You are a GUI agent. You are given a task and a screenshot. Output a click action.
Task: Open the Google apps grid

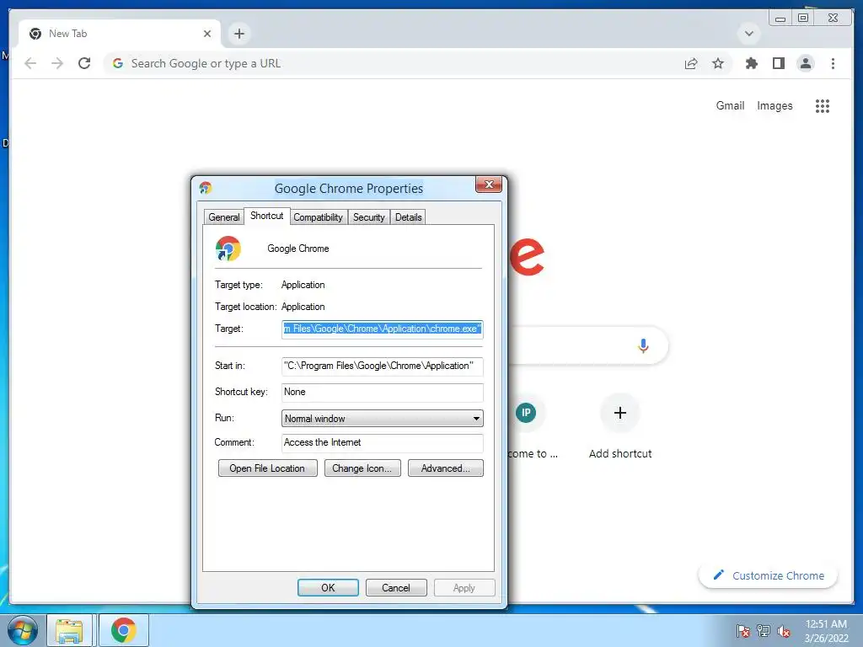(x=823, y=105)
